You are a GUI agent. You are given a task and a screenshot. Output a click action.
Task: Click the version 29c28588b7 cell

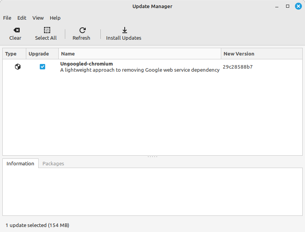238,67
